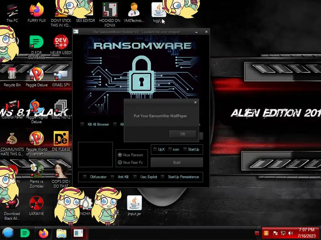Click the Put Your RansomWar WallPeper message text

160,116
